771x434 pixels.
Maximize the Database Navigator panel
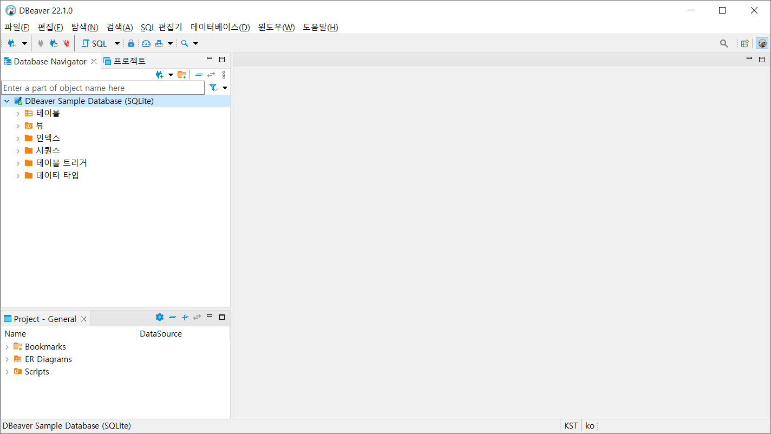[x=222, y=60]
